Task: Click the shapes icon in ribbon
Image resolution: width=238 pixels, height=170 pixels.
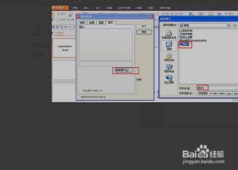Action: coord(191,14)
